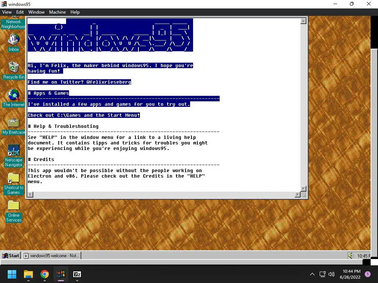This screenshot has height=283, width=378.
Task: Select the Network Neighborhood icon
Action: (14, 22)
